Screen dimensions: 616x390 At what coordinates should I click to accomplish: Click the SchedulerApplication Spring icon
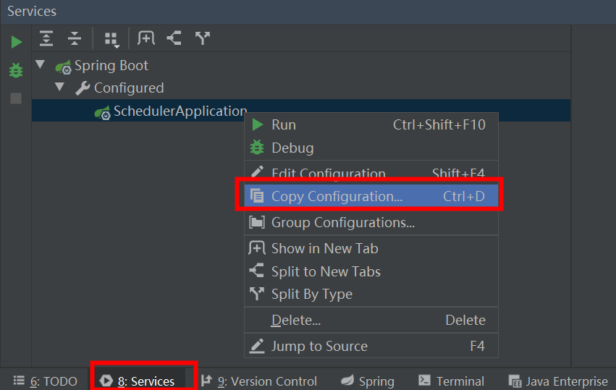[x=103, y=112]
